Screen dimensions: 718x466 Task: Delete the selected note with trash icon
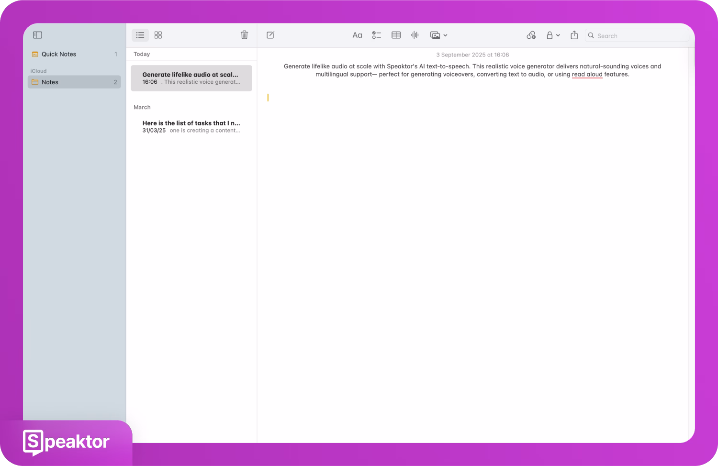pos(244,35)
